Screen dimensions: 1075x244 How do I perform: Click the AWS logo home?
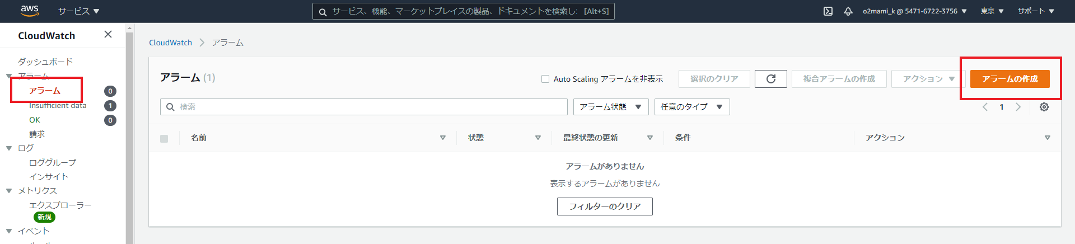[x=29, y=11]
